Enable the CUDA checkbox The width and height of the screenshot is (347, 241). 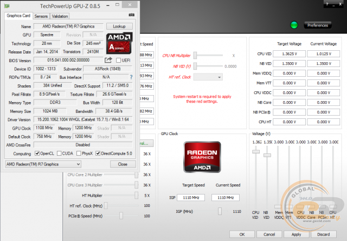(x=59, y=153)
